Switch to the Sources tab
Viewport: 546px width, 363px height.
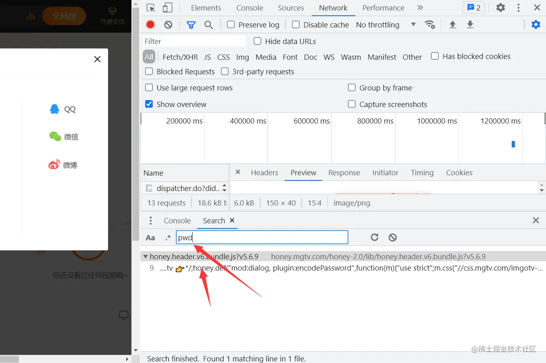point(291,8)
